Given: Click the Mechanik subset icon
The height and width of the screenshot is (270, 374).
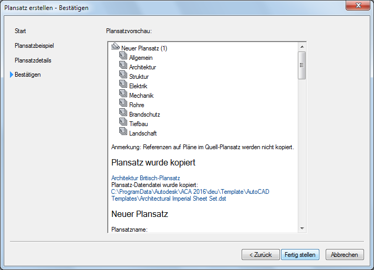Looking at the screenshot, I should click(x=123, y=95).
